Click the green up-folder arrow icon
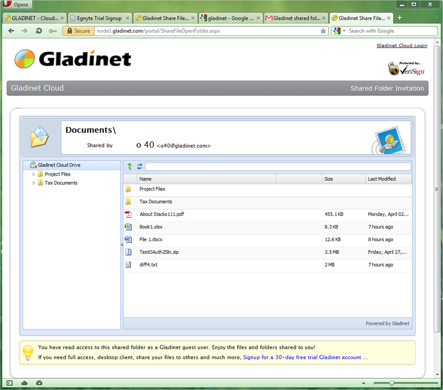This screenshot has height=390, width=443. 130,167
